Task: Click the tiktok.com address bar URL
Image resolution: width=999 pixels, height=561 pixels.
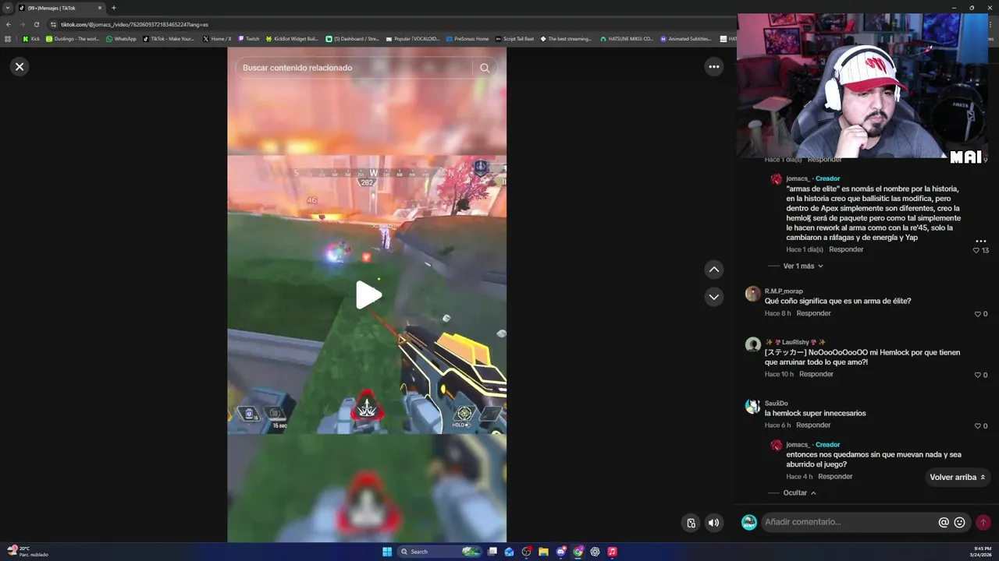Action: point(134,24)
